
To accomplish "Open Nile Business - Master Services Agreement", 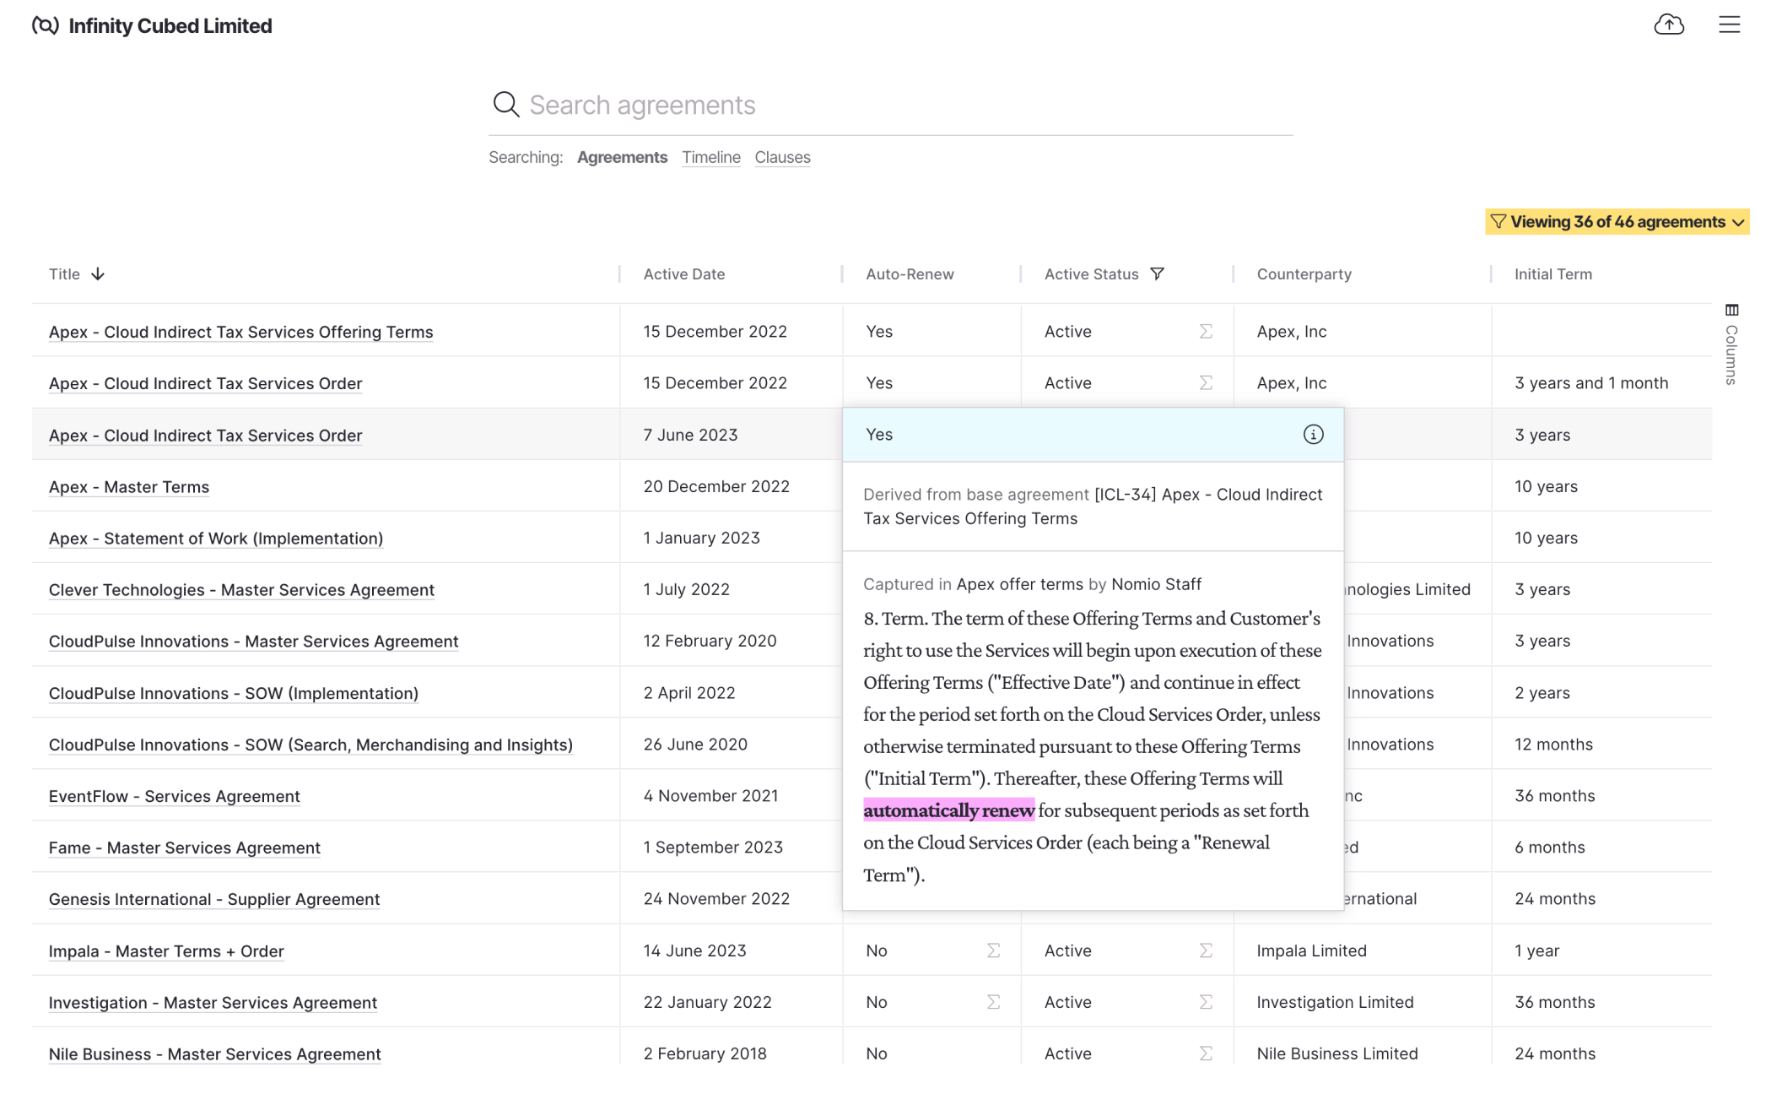I will (213, 1053).
